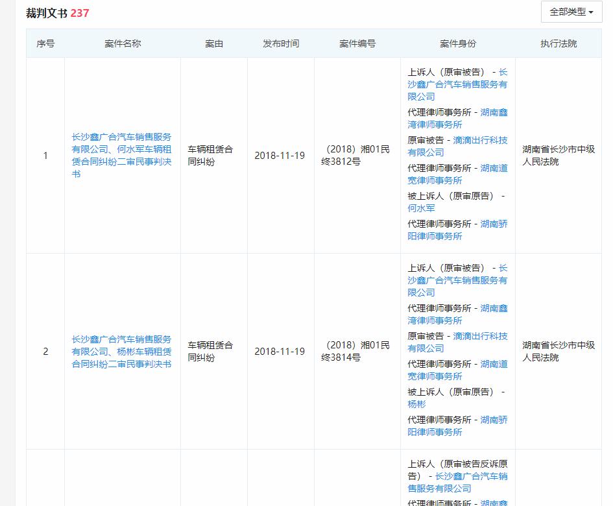Screen dimensions: 613x506
Task: Select row 1 publish date 2018-11-19
Action: point(280,156)
